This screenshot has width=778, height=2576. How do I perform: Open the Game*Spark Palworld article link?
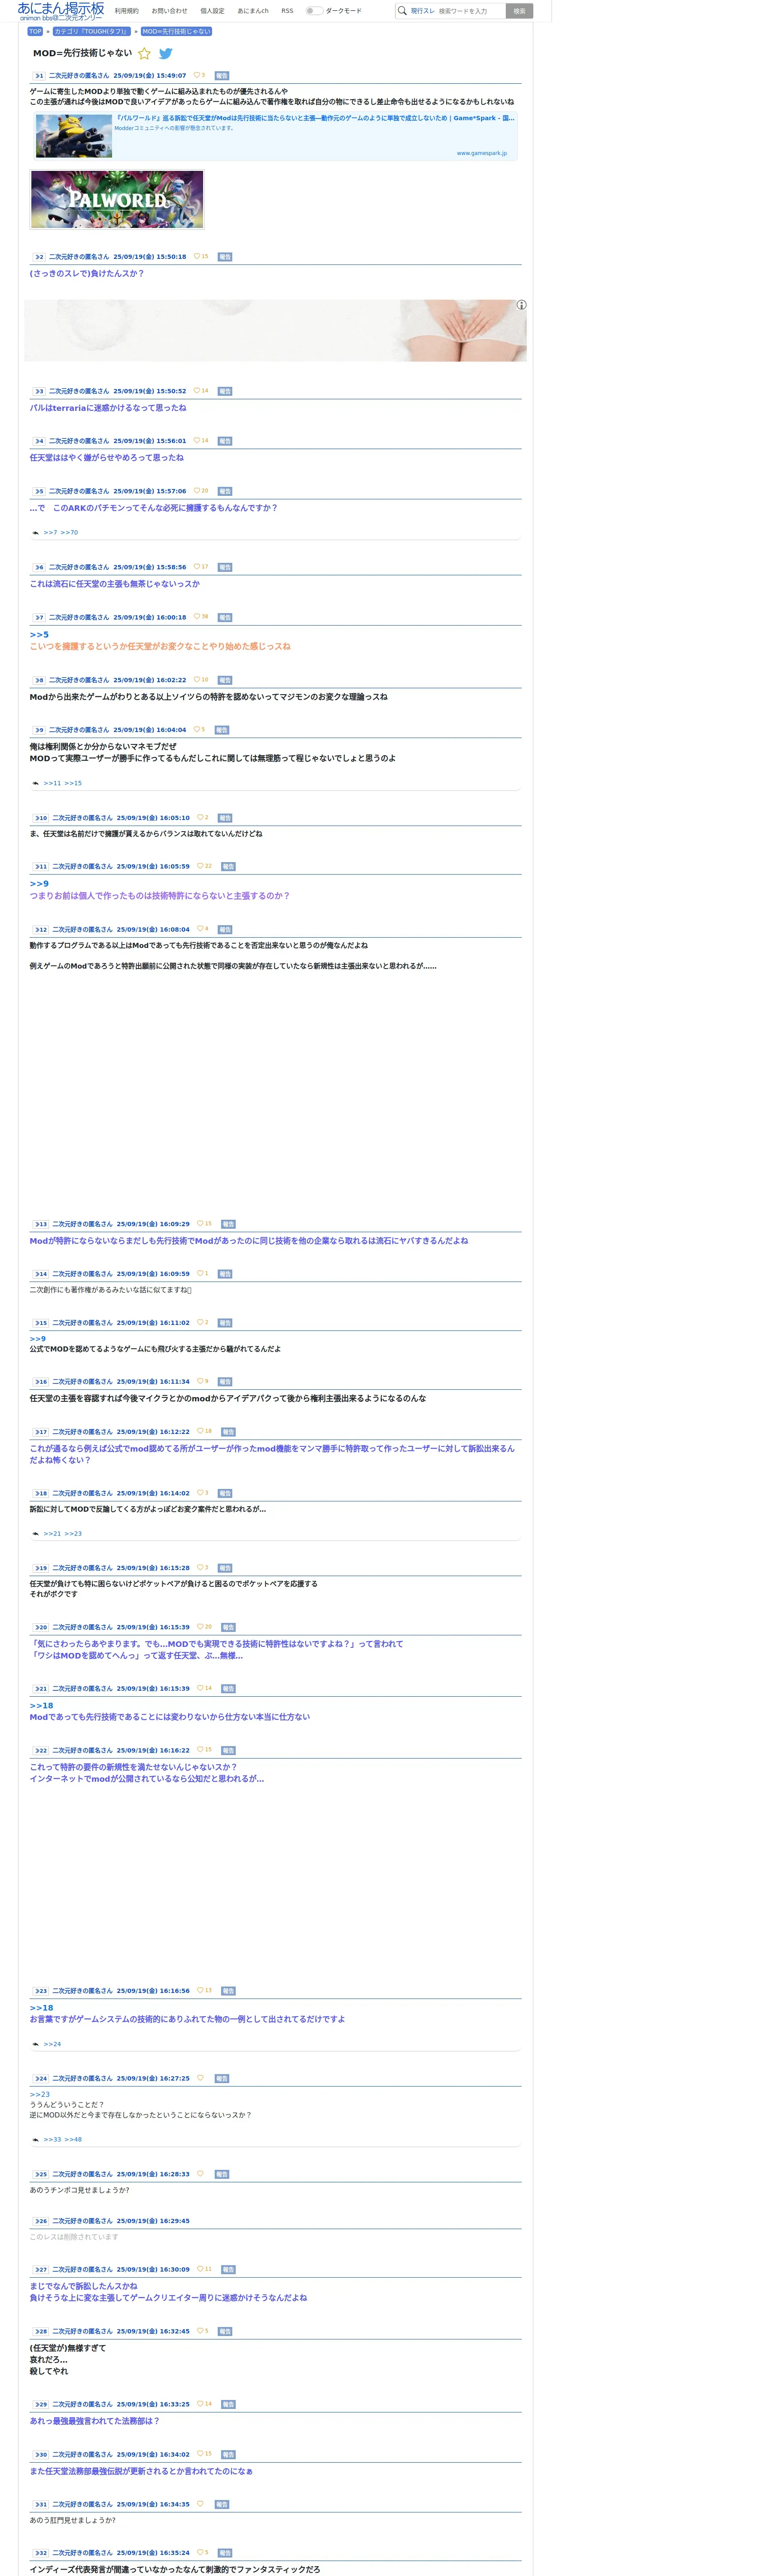(315, 118)
